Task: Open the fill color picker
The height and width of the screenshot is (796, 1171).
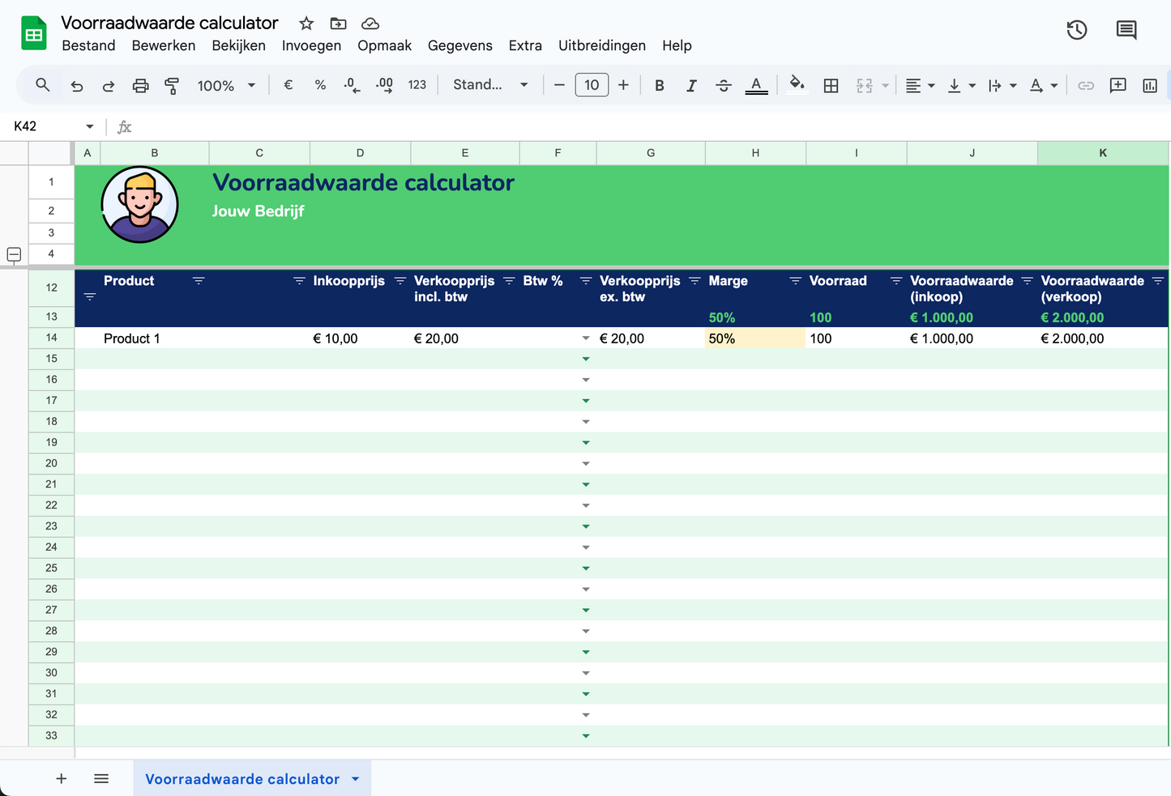Action: coord(797,85)
